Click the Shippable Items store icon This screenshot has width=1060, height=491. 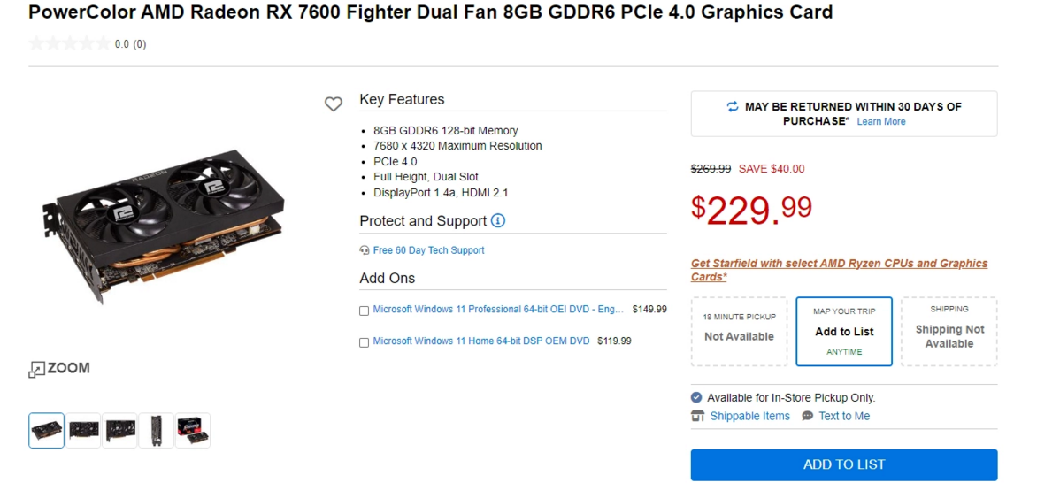pyautogui.click(x=697, y=416)
